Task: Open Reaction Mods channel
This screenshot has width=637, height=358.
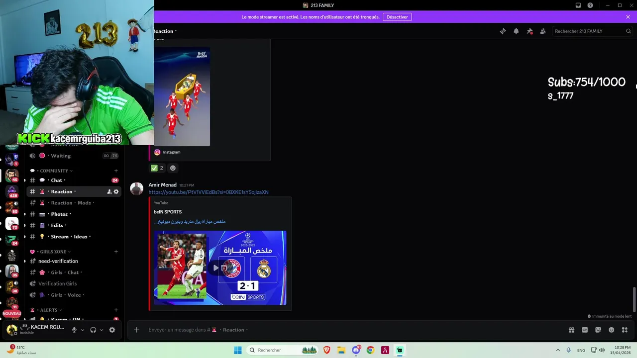Action: 74,203
